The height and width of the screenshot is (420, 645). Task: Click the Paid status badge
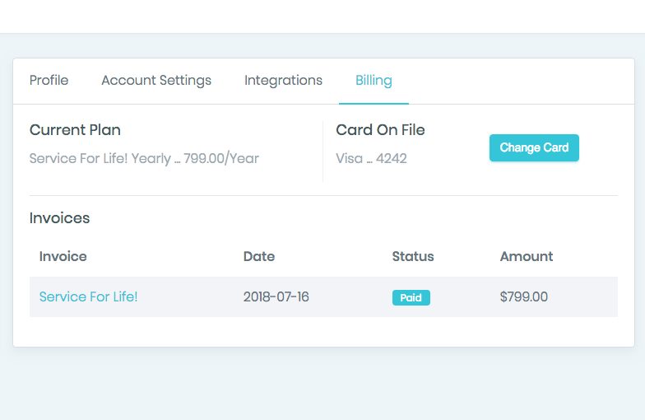[x=411, y=297]
